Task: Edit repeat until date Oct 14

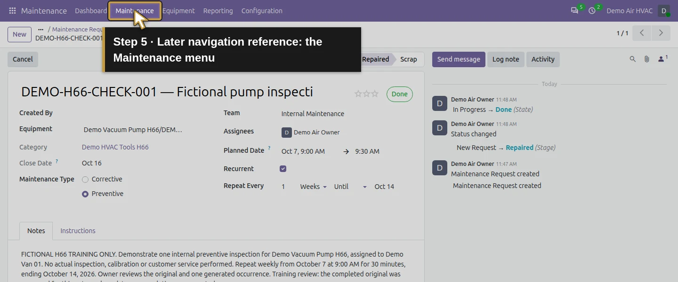Action: coord(385,187)
